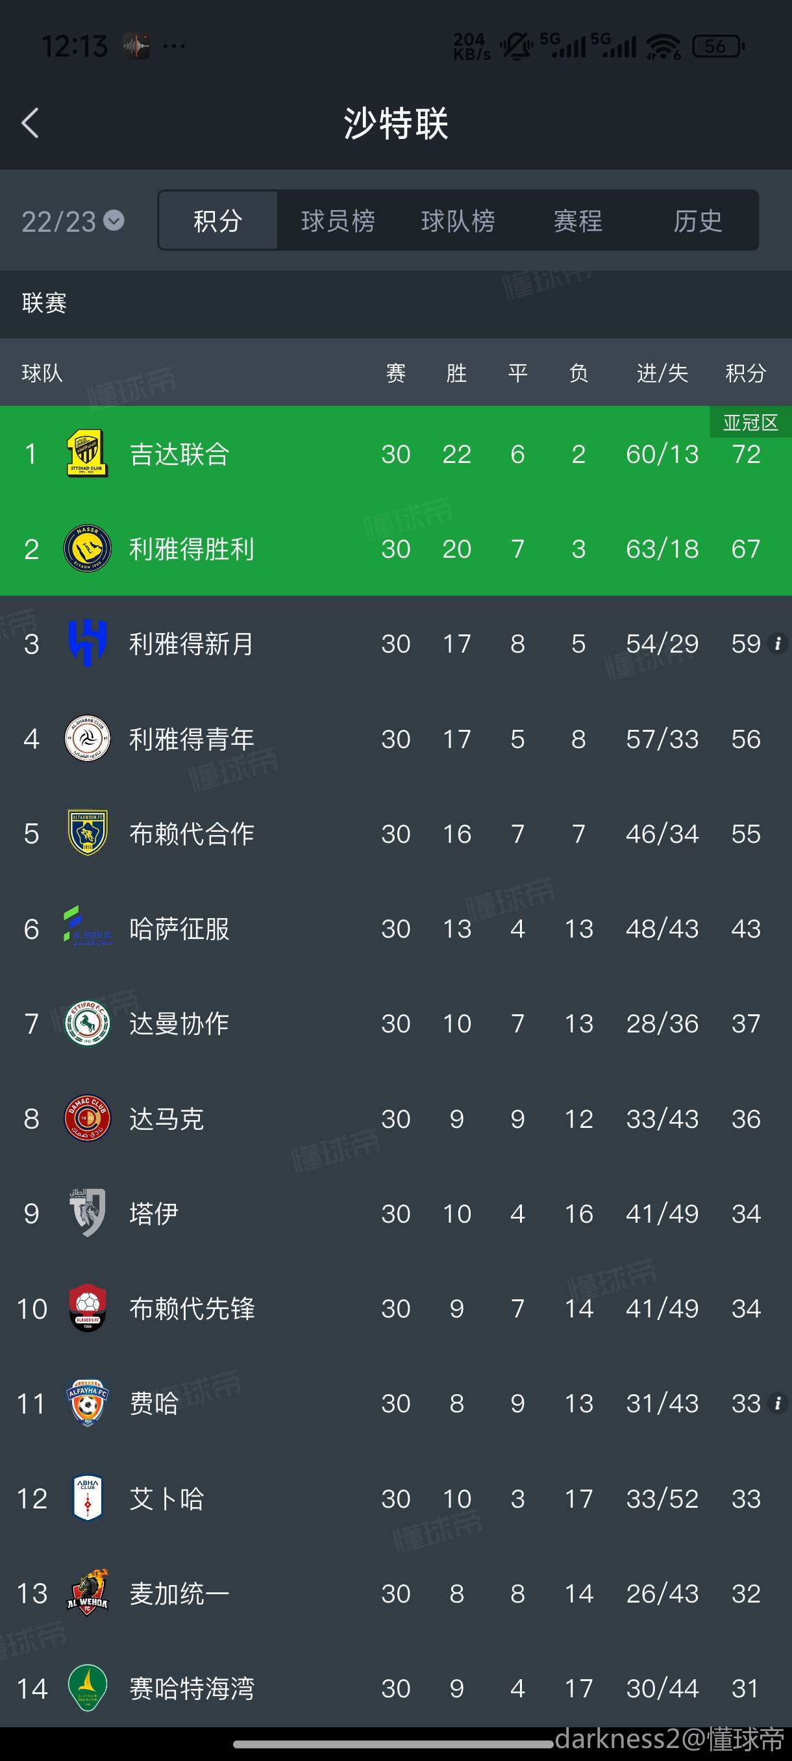This screenshot has height=1761, width=792.
Task: Show info icon next to 费哈 points
Action: [x=777, y=1403]
